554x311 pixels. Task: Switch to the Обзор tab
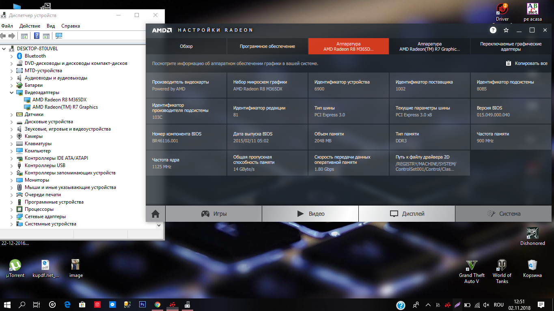(x=186, y=46)
